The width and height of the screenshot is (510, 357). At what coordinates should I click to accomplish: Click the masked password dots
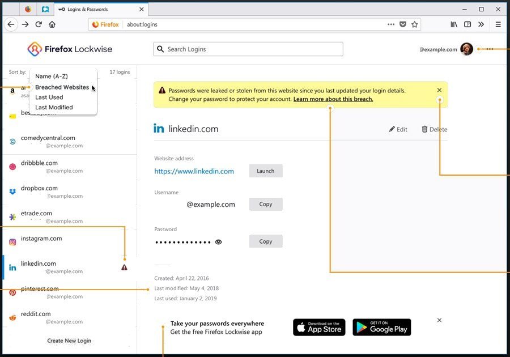point(183,242)
